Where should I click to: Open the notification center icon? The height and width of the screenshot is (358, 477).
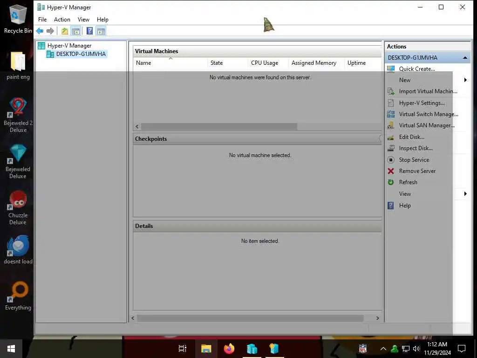(462, 349)
